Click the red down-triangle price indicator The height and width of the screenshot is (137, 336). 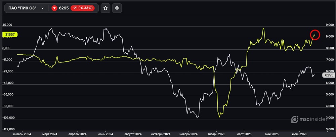54,8
